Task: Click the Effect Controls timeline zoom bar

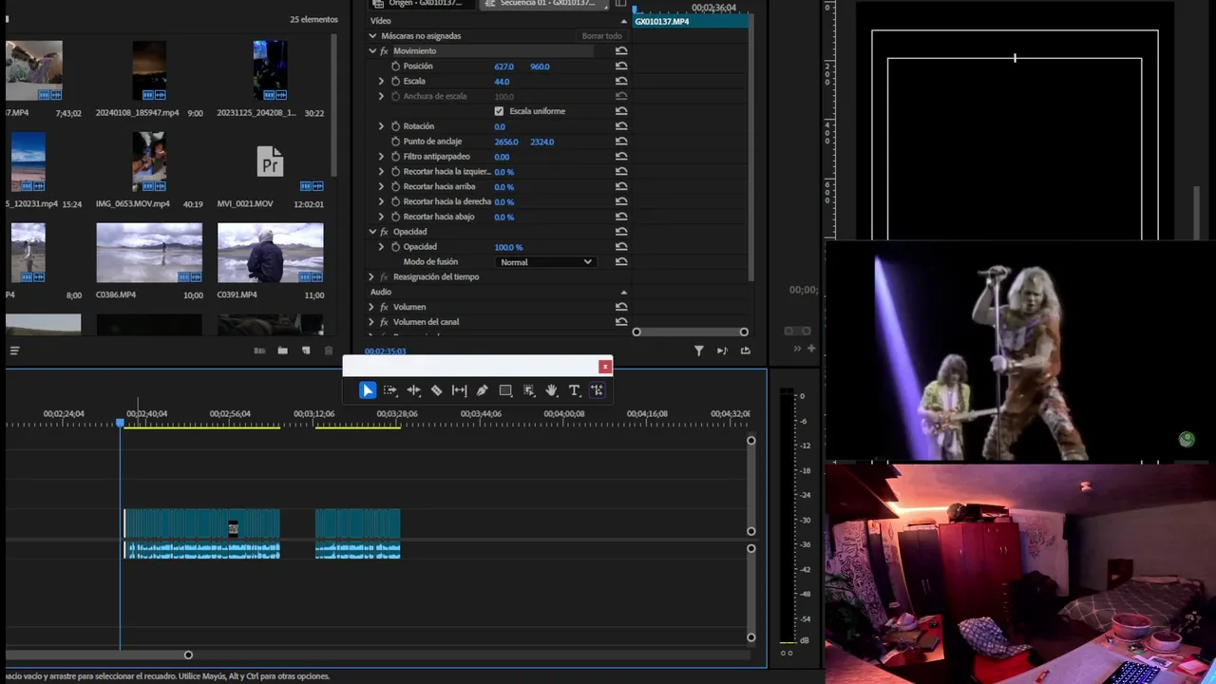Action: tap(691, 332)
